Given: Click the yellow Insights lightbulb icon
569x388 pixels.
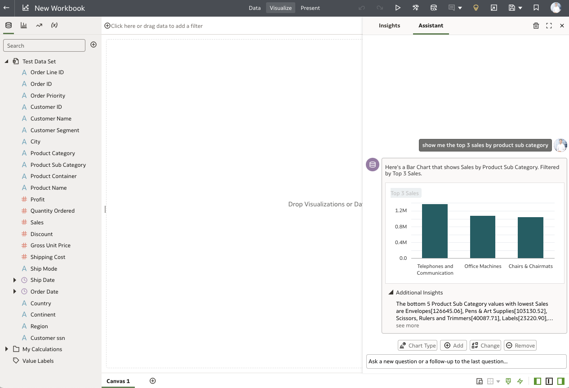Looking at the screenshot, I should click(477, 8).
